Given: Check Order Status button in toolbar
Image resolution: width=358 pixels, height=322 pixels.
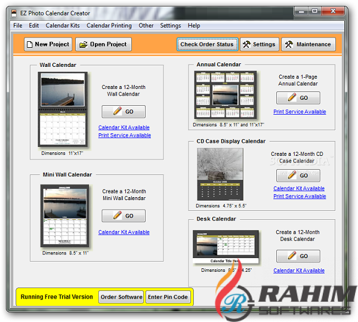Looking at the screenshot, I should [x=207, y=44].
